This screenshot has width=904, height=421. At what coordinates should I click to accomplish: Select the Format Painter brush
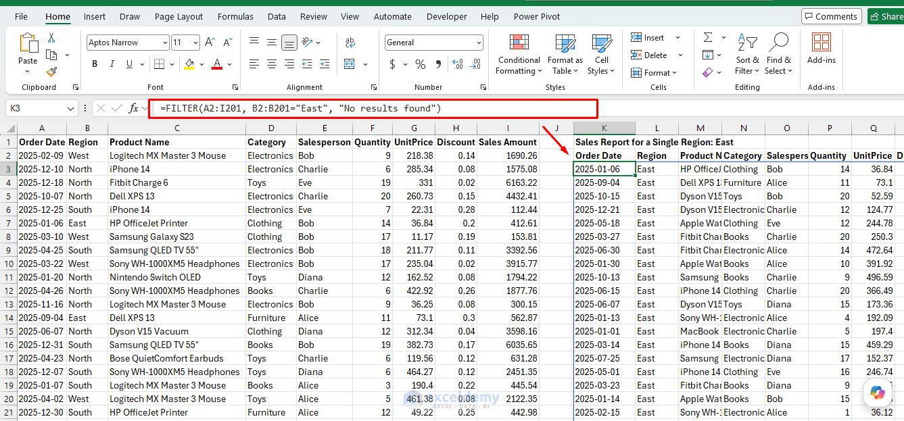(51, 72)
